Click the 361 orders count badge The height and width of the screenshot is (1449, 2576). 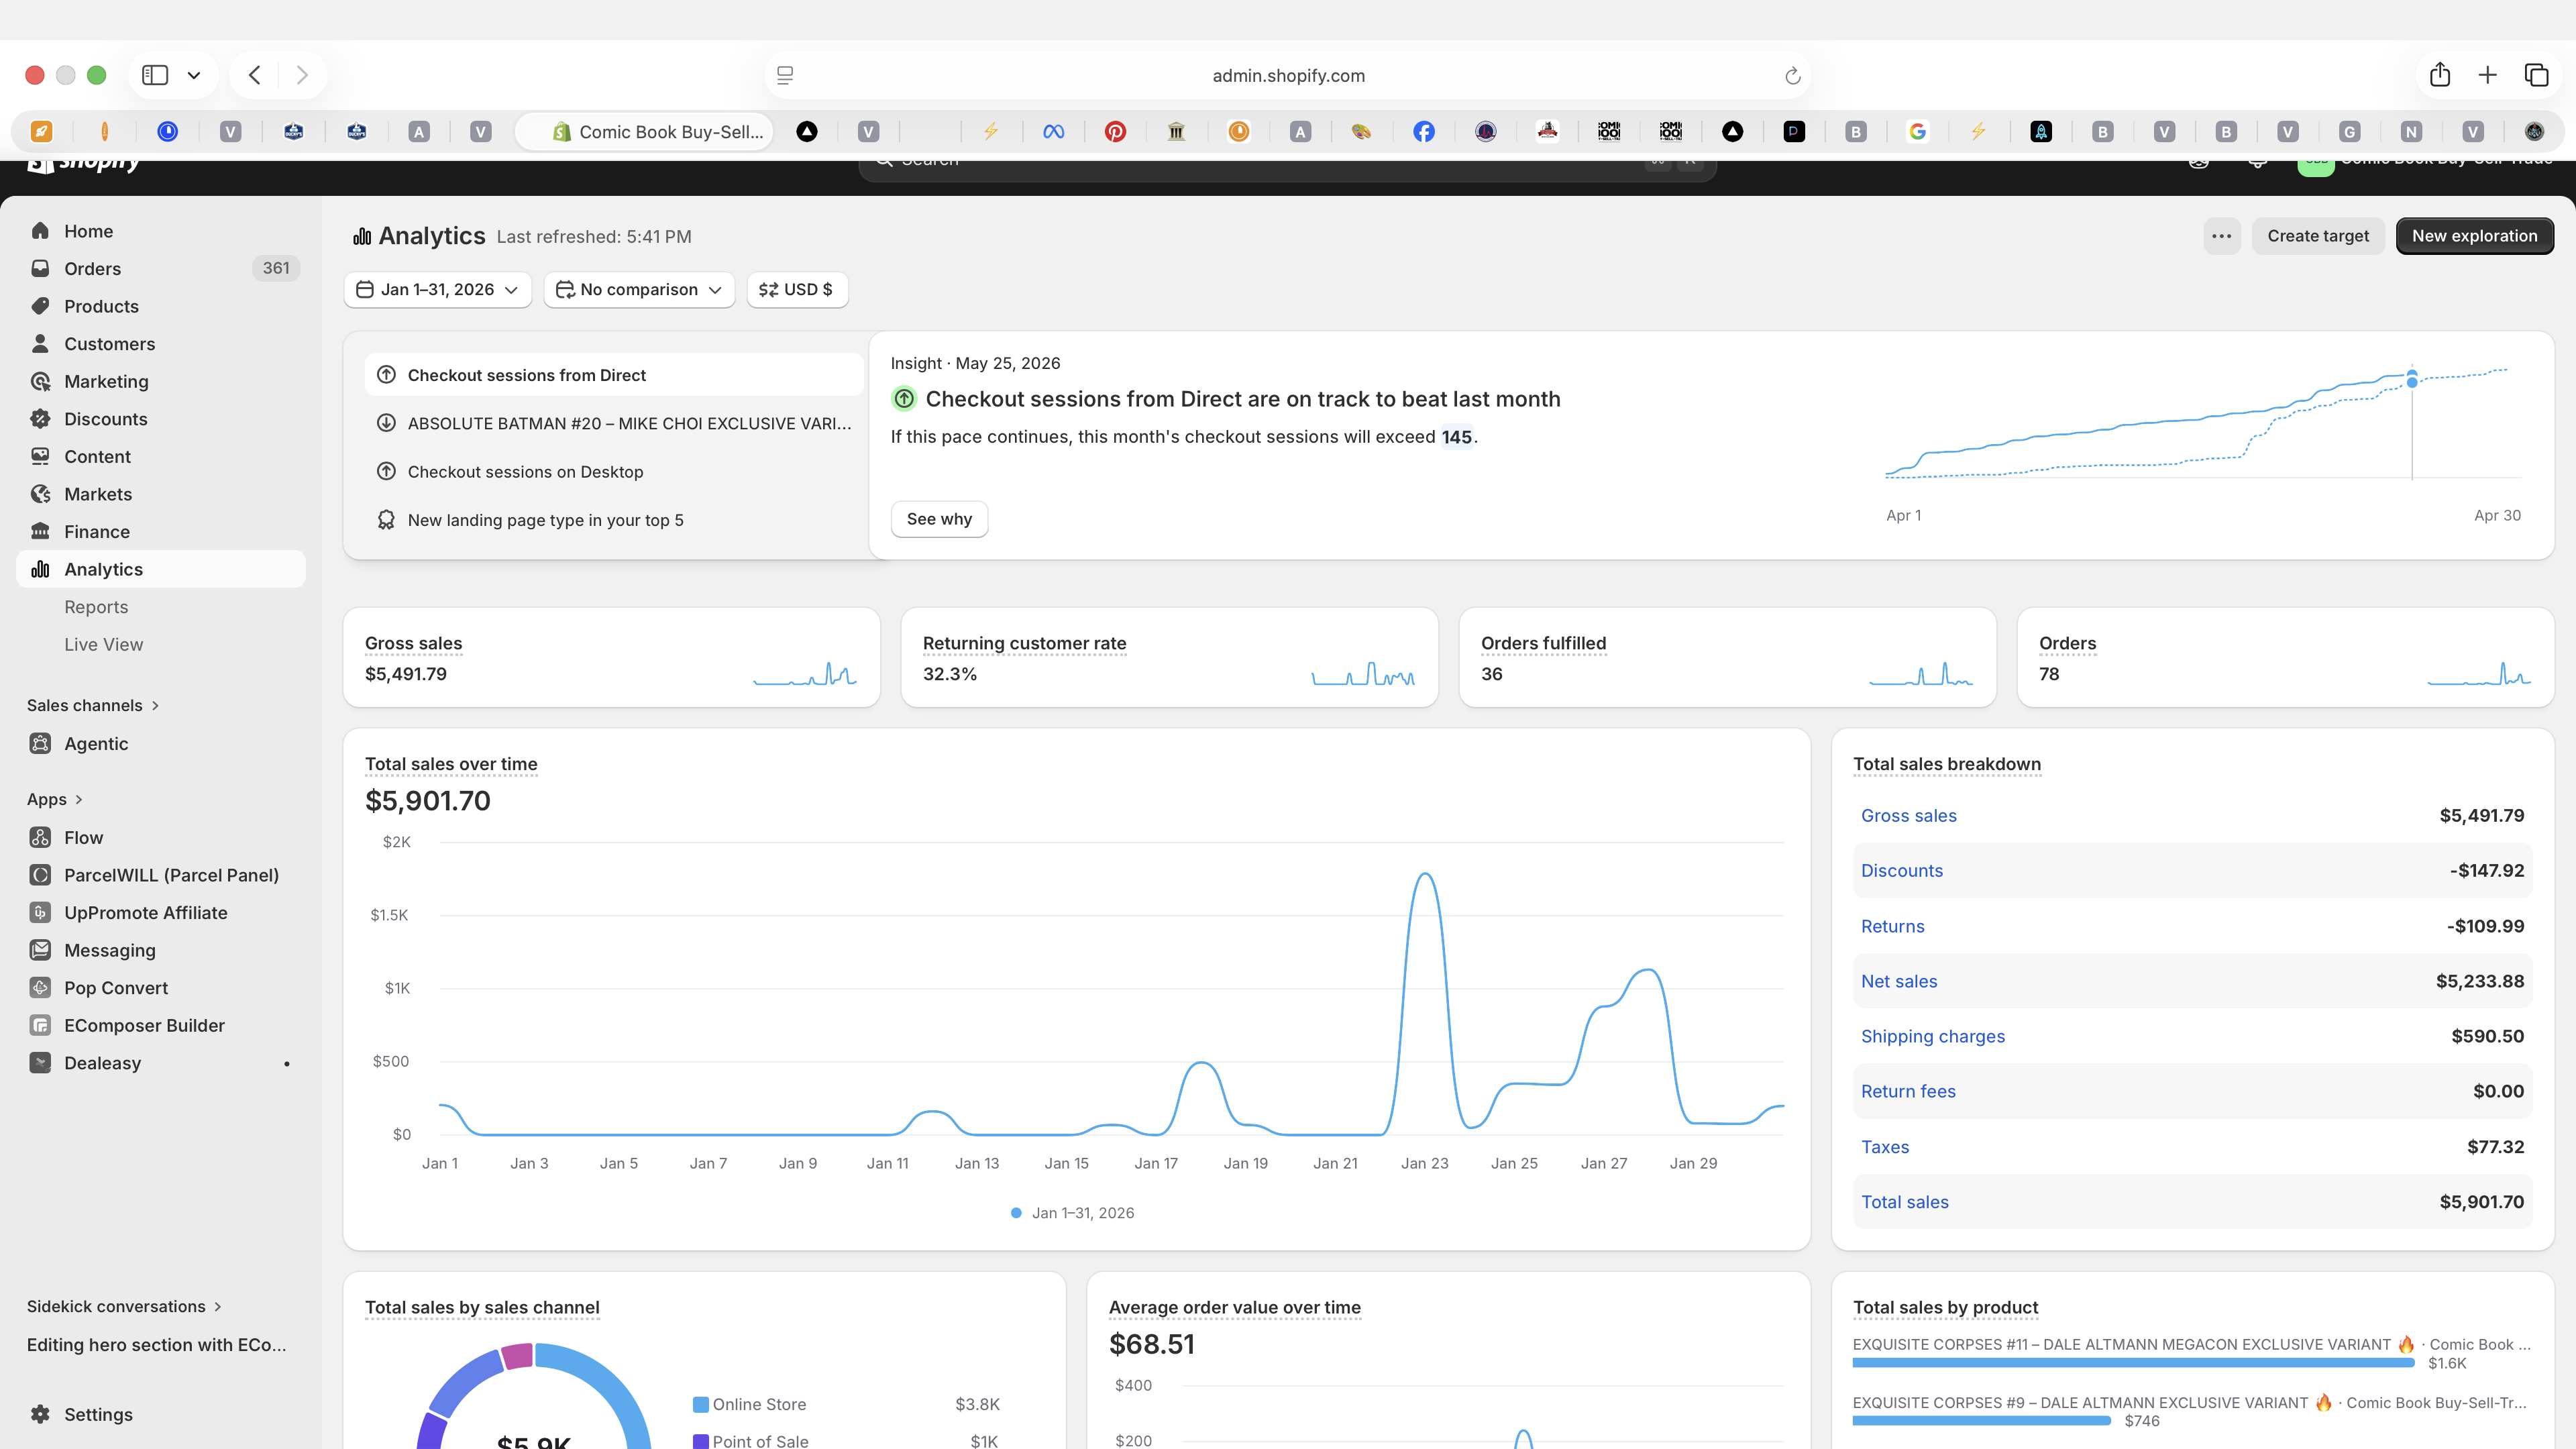[276, 268]
